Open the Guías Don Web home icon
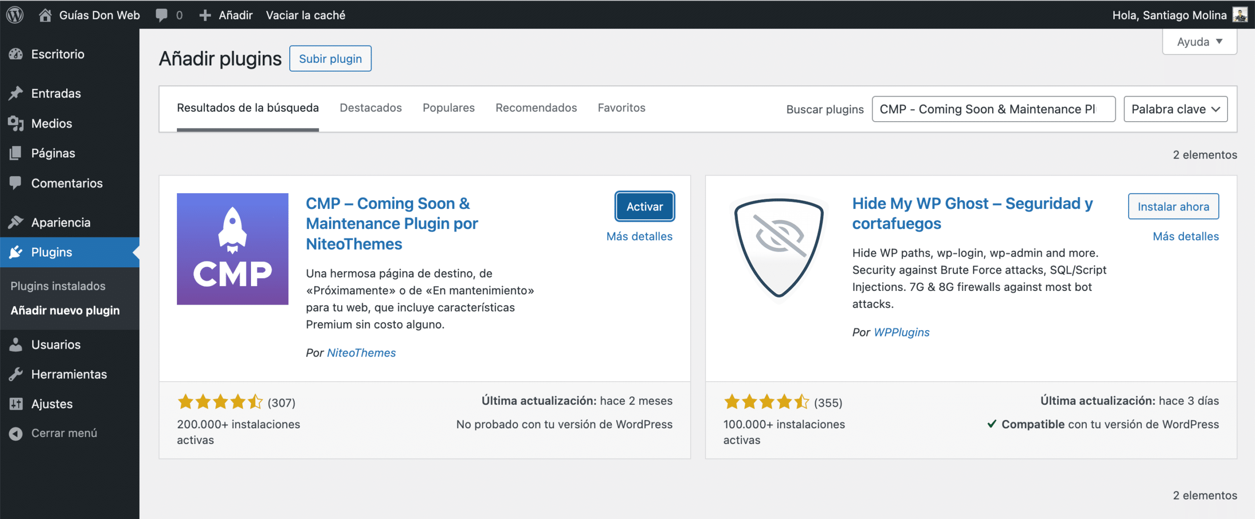 point(45,15)
